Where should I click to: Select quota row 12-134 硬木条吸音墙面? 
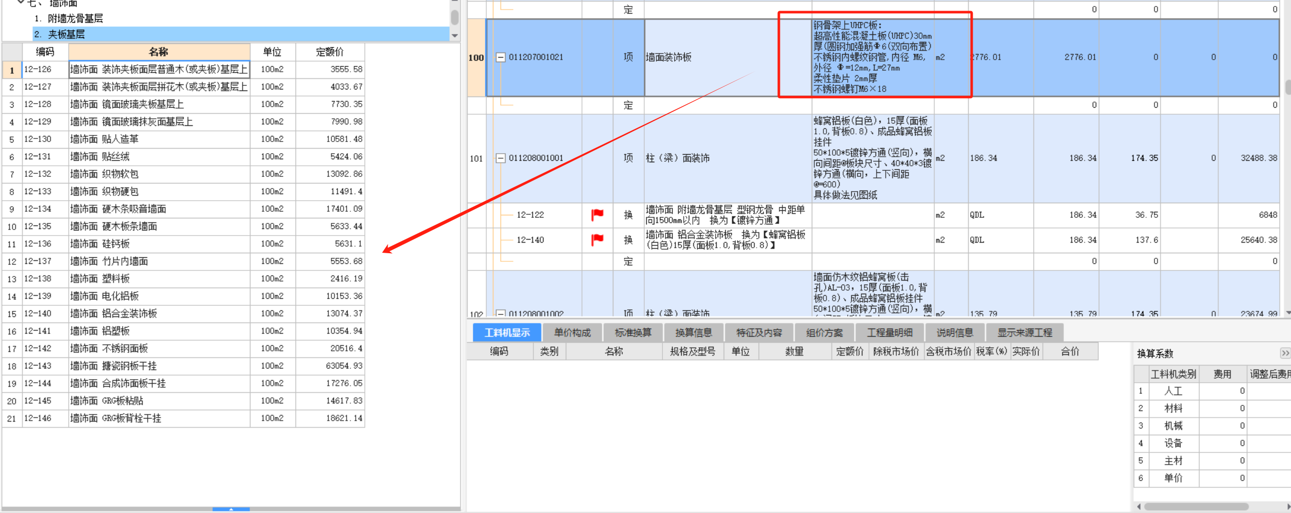pyautogui.click(x=183, y=209)
